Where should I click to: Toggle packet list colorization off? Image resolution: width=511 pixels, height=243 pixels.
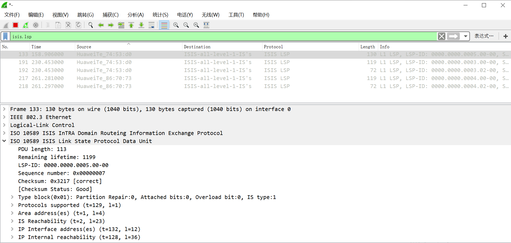[164, 25]
